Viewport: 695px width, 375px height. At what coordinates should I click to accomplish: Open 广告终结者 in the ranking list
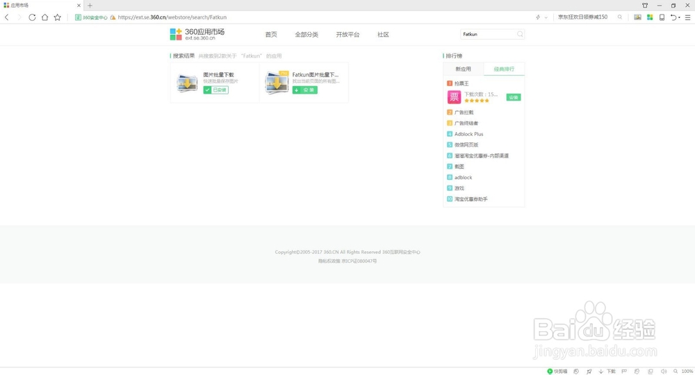coord(466,123)
